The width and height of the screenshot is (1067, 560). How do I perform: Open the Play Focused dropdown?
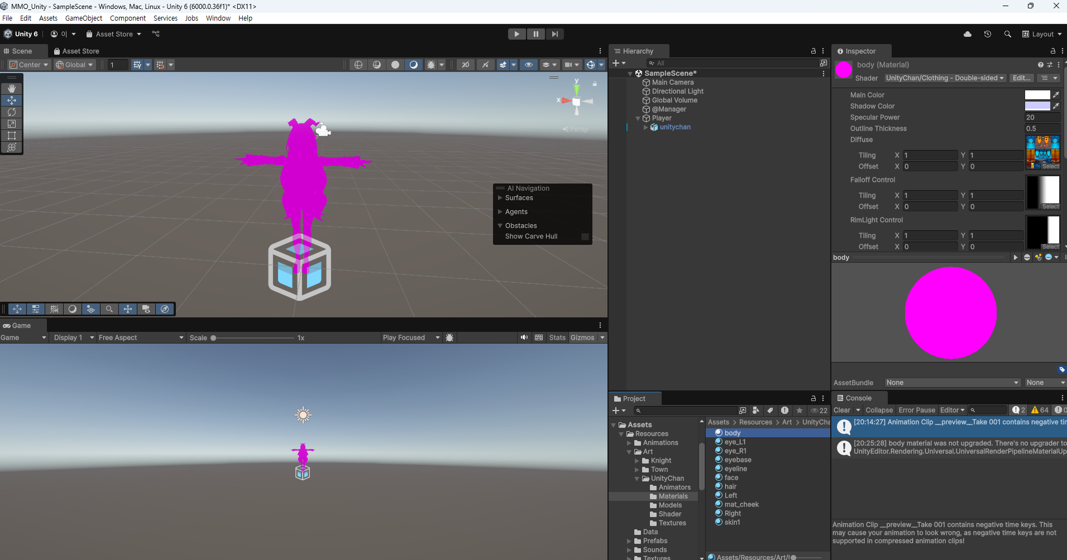(x=411, y=337)
